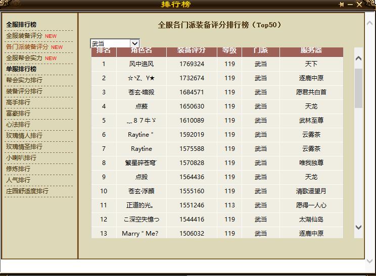Screen dimensions: 376x276
Task: Click the 门派 column header
Action: click(261, 51)
